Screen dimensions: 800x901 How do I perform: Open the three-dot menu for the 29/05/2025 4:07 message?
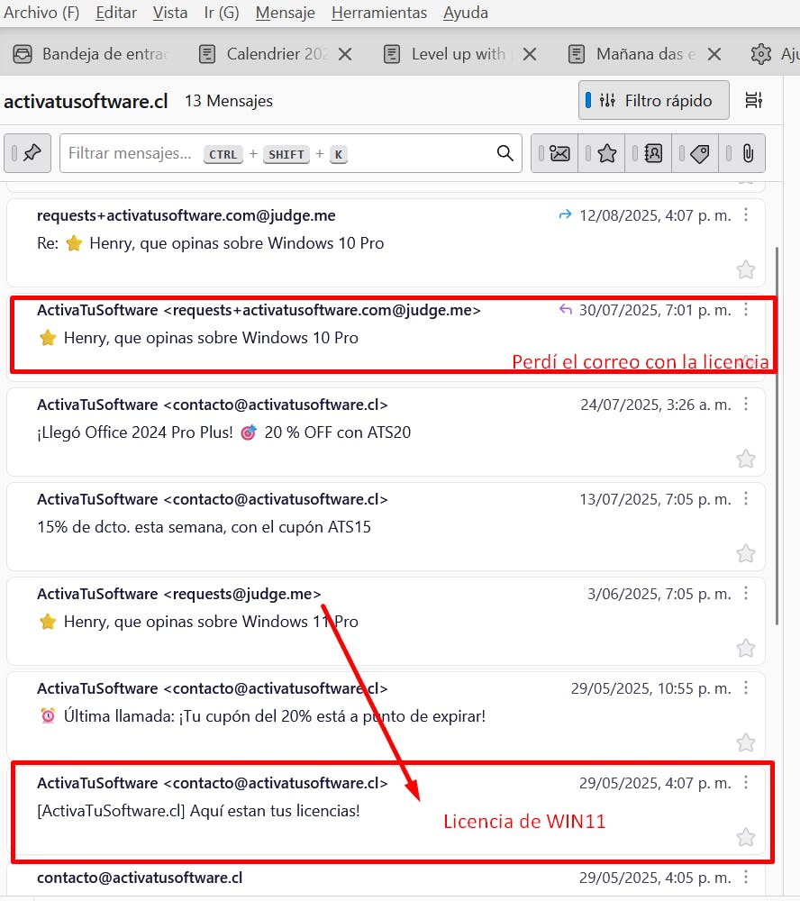(746, 782)
